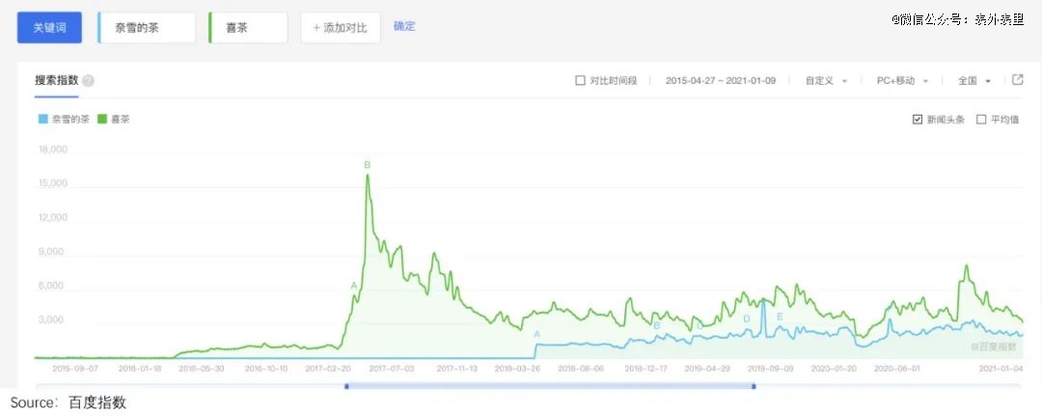Uncheck the 新闻头条 checkbox
1042x417 pixels.
(x=918, y=120)
